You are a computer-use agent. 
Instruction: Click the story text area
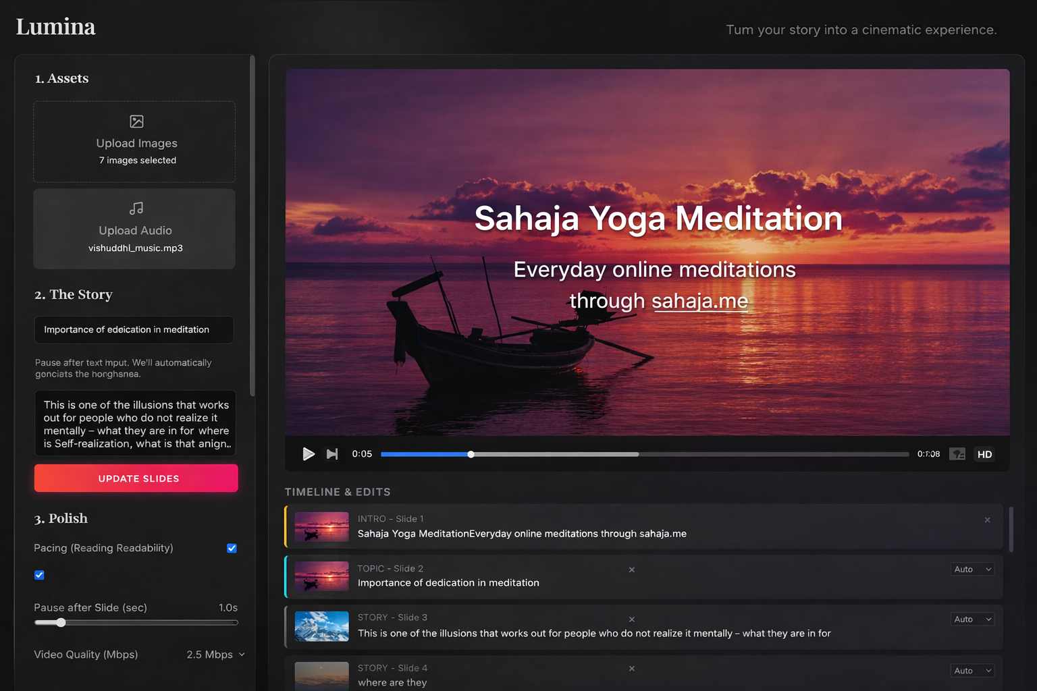pos(135,424)
